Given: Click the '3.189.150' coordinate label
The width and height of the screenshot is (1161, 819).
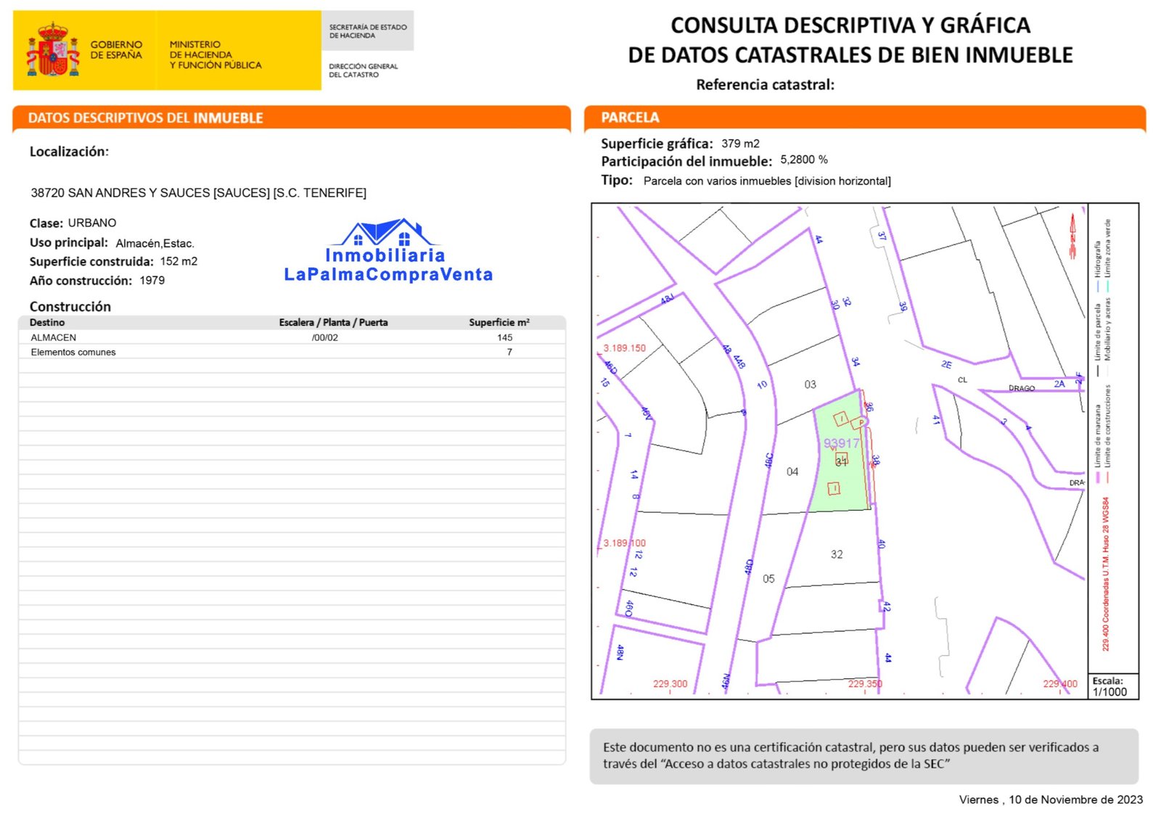Looking at the screenshot, I should 625,348.
